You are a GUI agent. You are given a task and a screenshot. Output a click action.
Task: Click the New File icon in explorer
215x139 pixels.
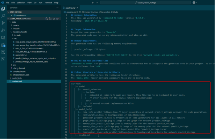47,18
